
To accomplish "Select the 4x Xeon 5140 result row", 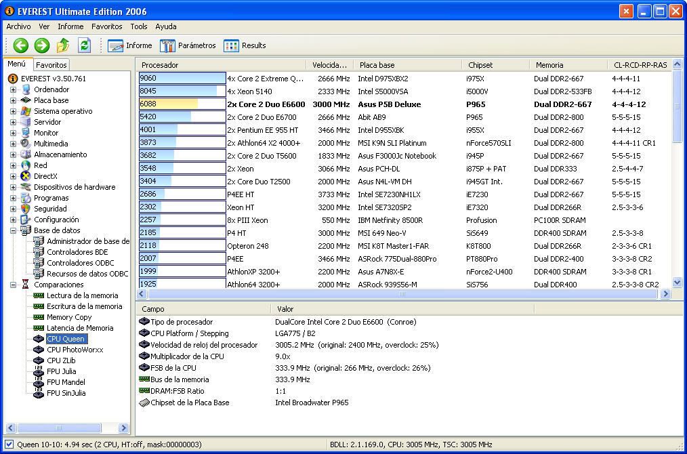I will coord(405,91).
